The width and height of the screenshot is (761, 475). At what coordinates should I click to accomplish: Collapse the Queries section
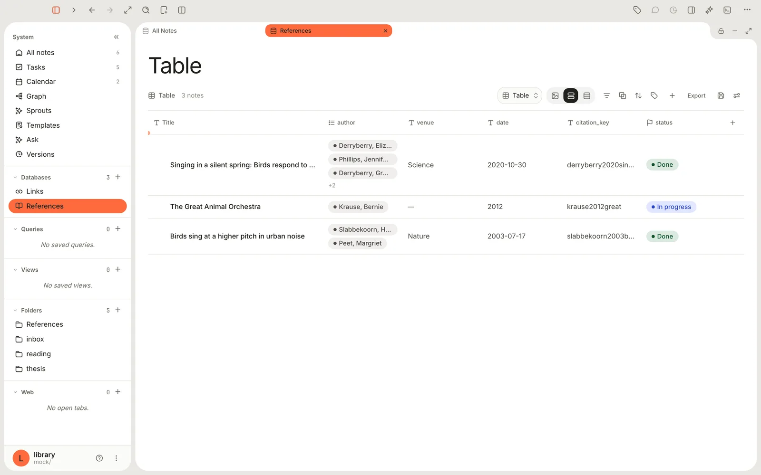[x=15, y=229]
